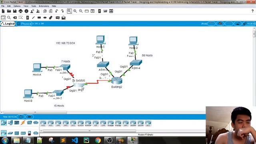Select the Connections lightning bolt category
The width and height of the screenshot is (256, 144).
(x=23, y=123)
